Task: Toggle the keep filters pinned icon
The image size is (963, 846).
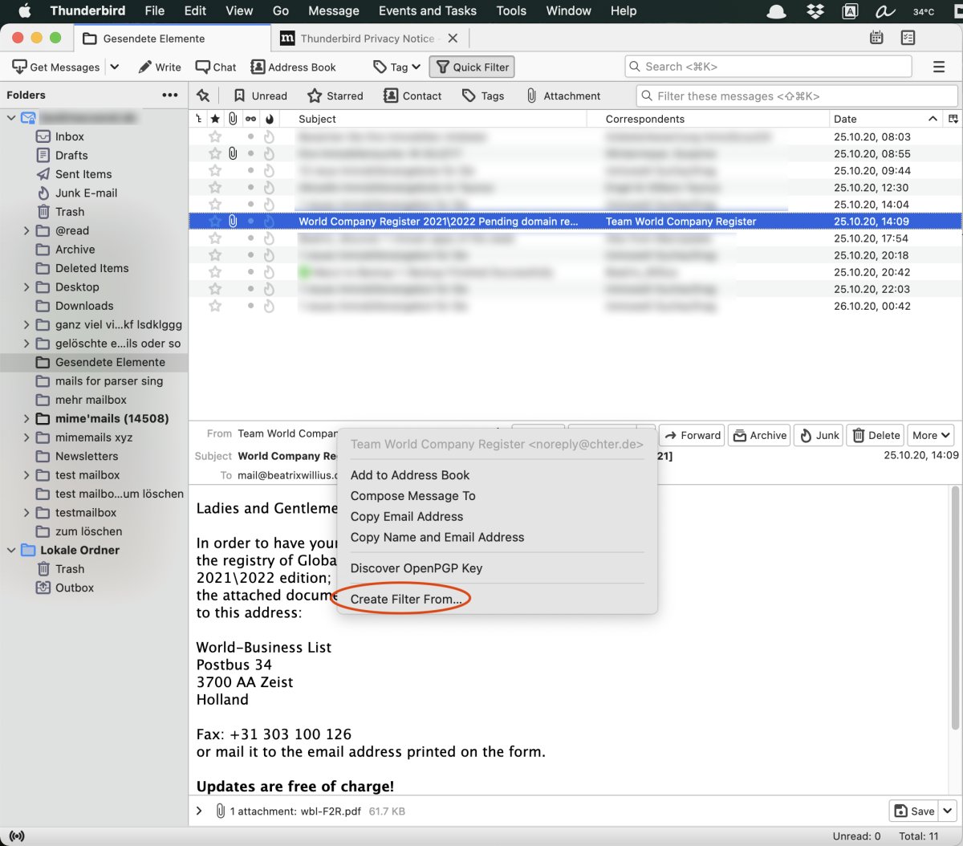Action: [203, 96]
